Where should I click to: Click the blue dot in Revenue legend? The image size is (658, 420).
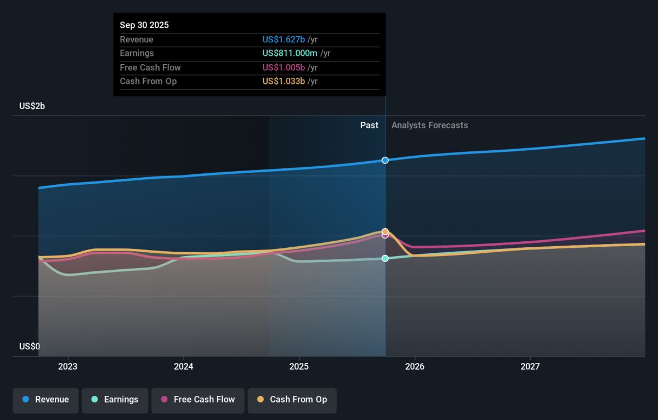[x=25, y=400]
